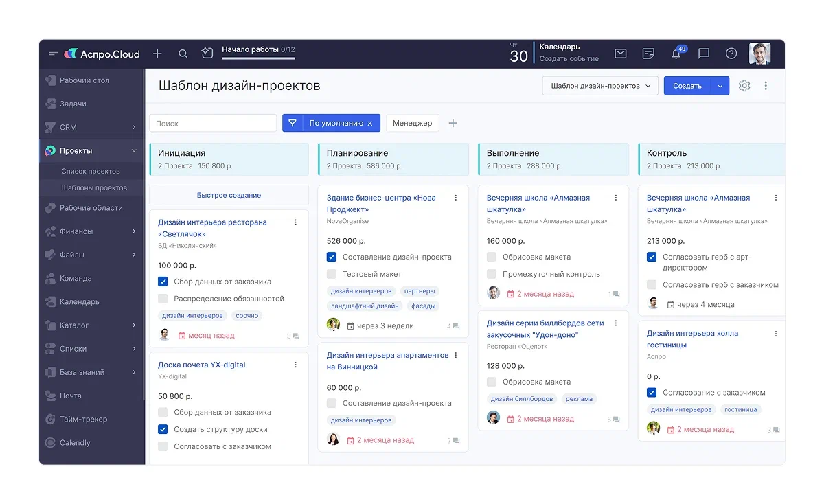Viewport: 824px width, 504px height.
Task: Open board settings gear icon
Action: pos(744,86)
